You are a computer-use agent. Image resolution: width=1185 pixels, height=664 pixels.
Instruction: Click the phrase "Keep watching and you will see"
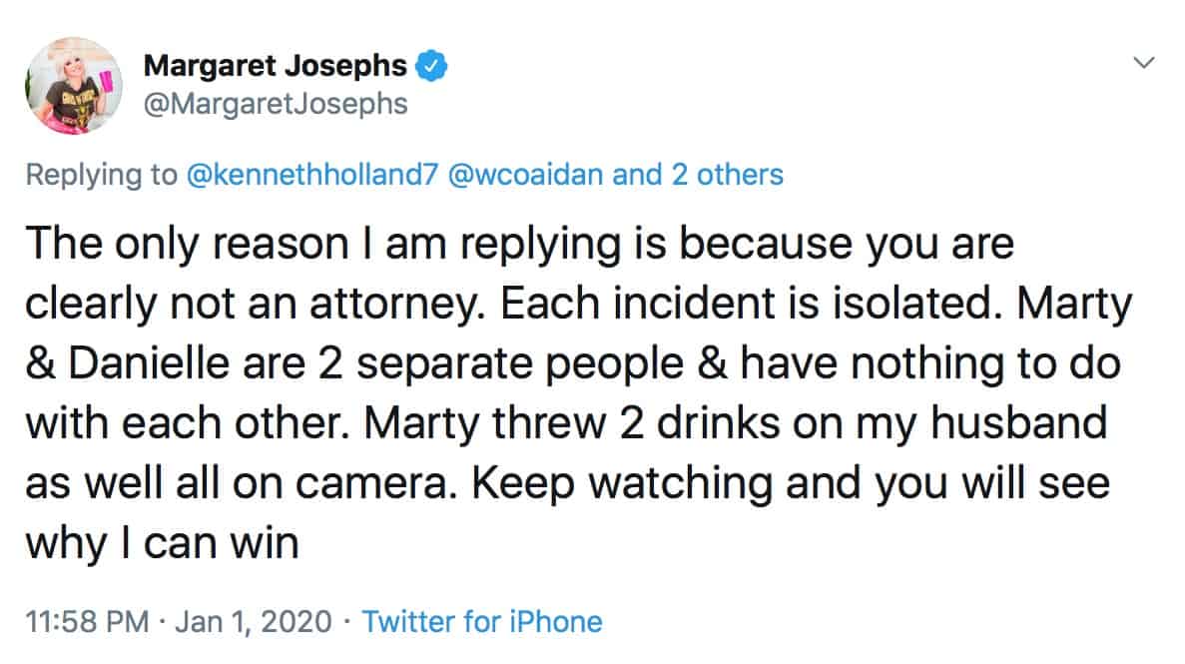point(791,483)
